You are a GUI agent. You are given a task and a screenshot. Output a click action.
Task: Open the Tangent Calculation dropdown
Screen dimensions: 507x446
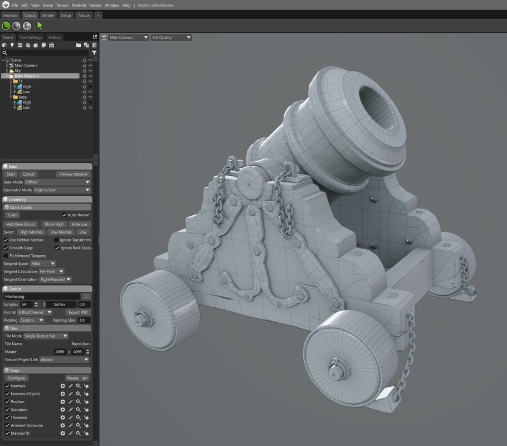click(51, 272)
